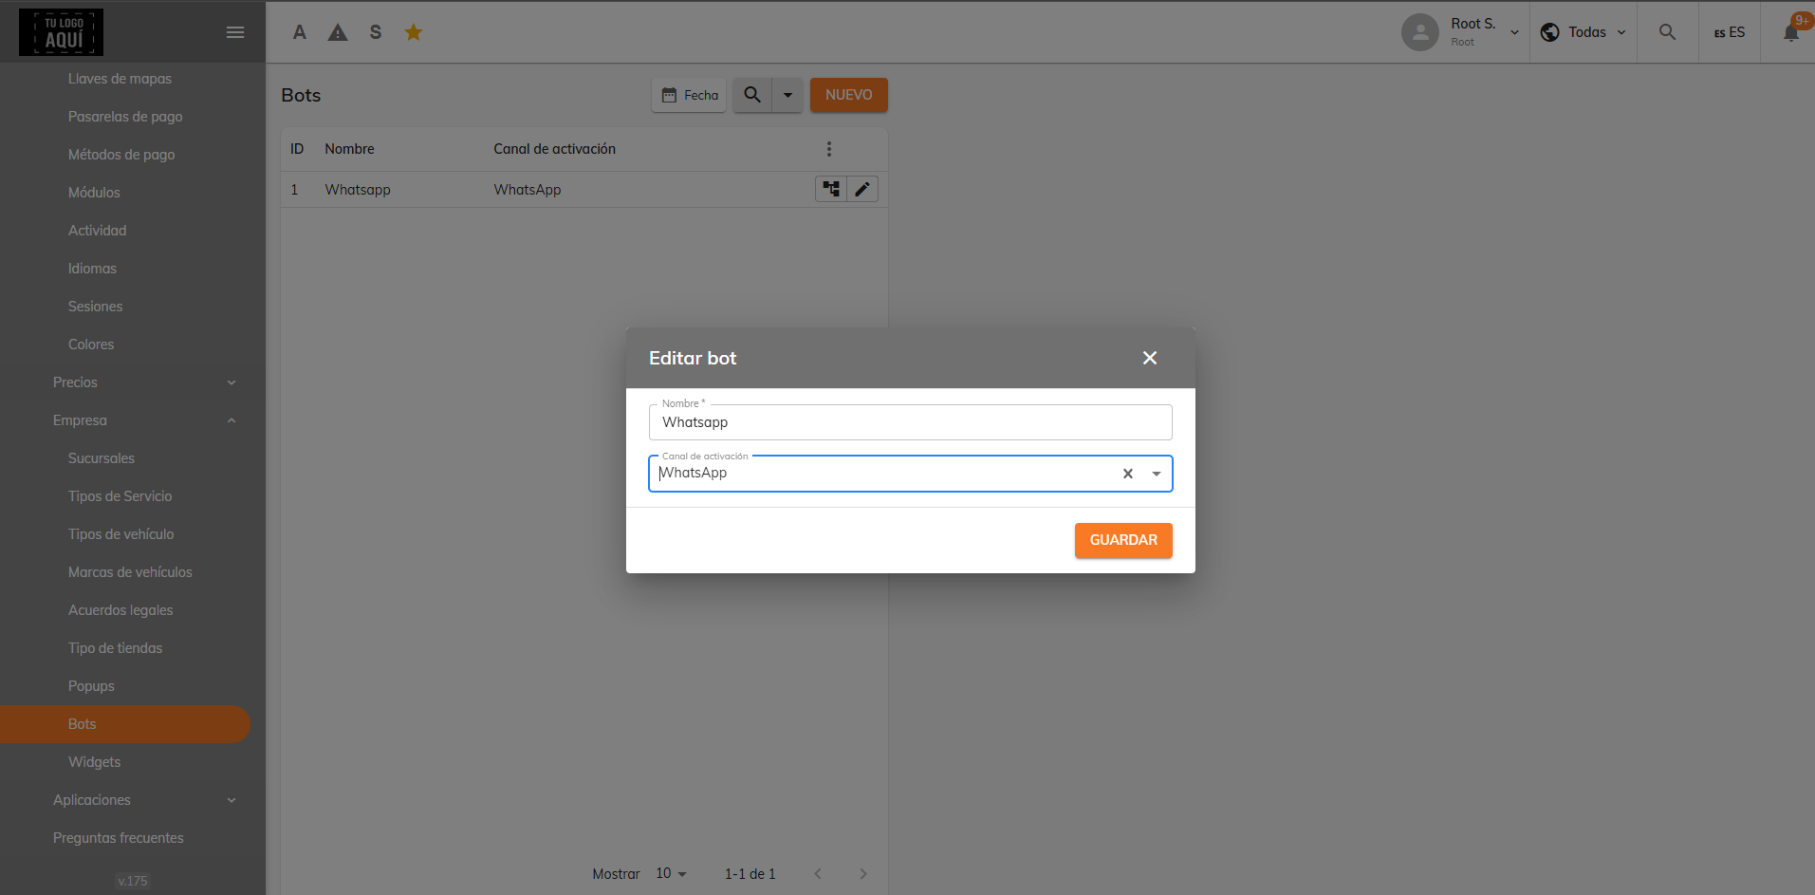Go to next page arrow
Image resolution: width=1815 pixels, height=895 pixels.
(x=863, y=874)
